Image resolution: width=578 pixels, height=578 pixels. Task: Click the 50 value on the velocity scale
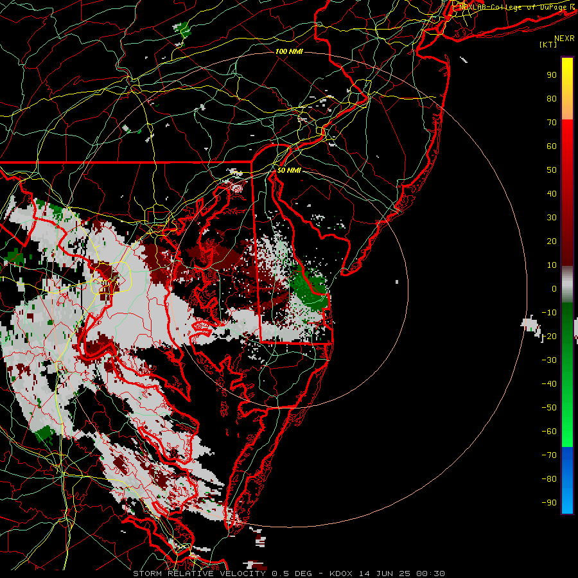(552, 170)
